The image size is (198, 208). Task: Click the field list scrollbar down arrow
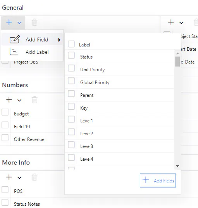pyautogui.click(x=177, y=166)
